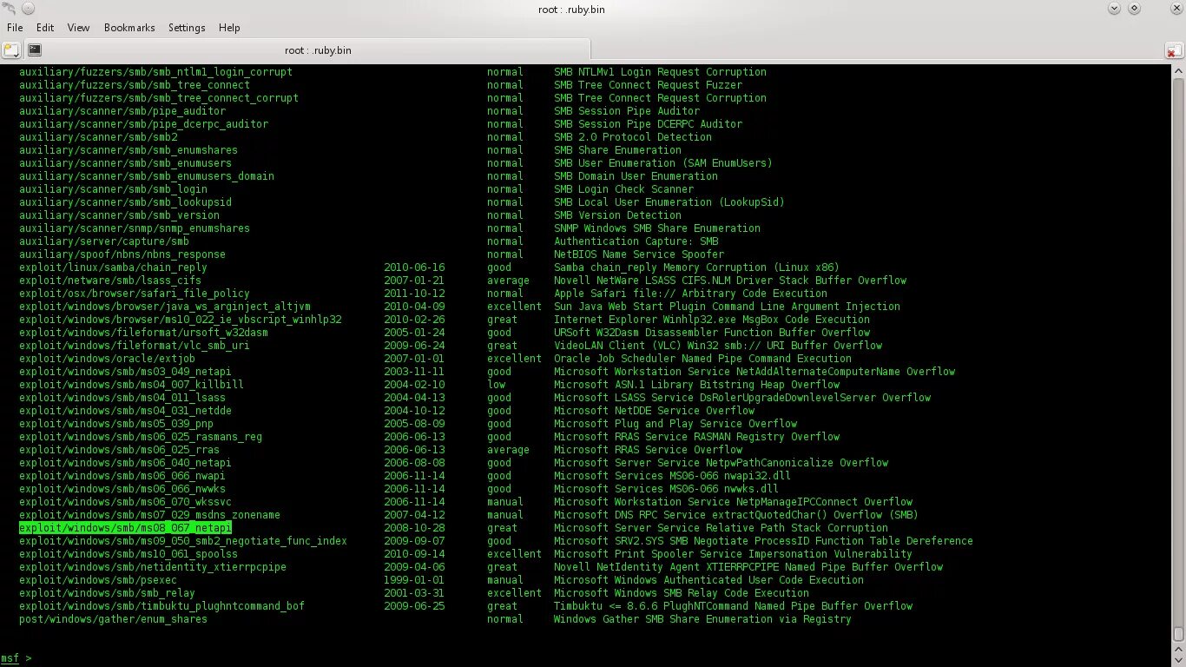1186x667 pixels.
Task: Click exploit/windows/smb/netidentity_xtierrpcpipe
Action: [153, 567]
